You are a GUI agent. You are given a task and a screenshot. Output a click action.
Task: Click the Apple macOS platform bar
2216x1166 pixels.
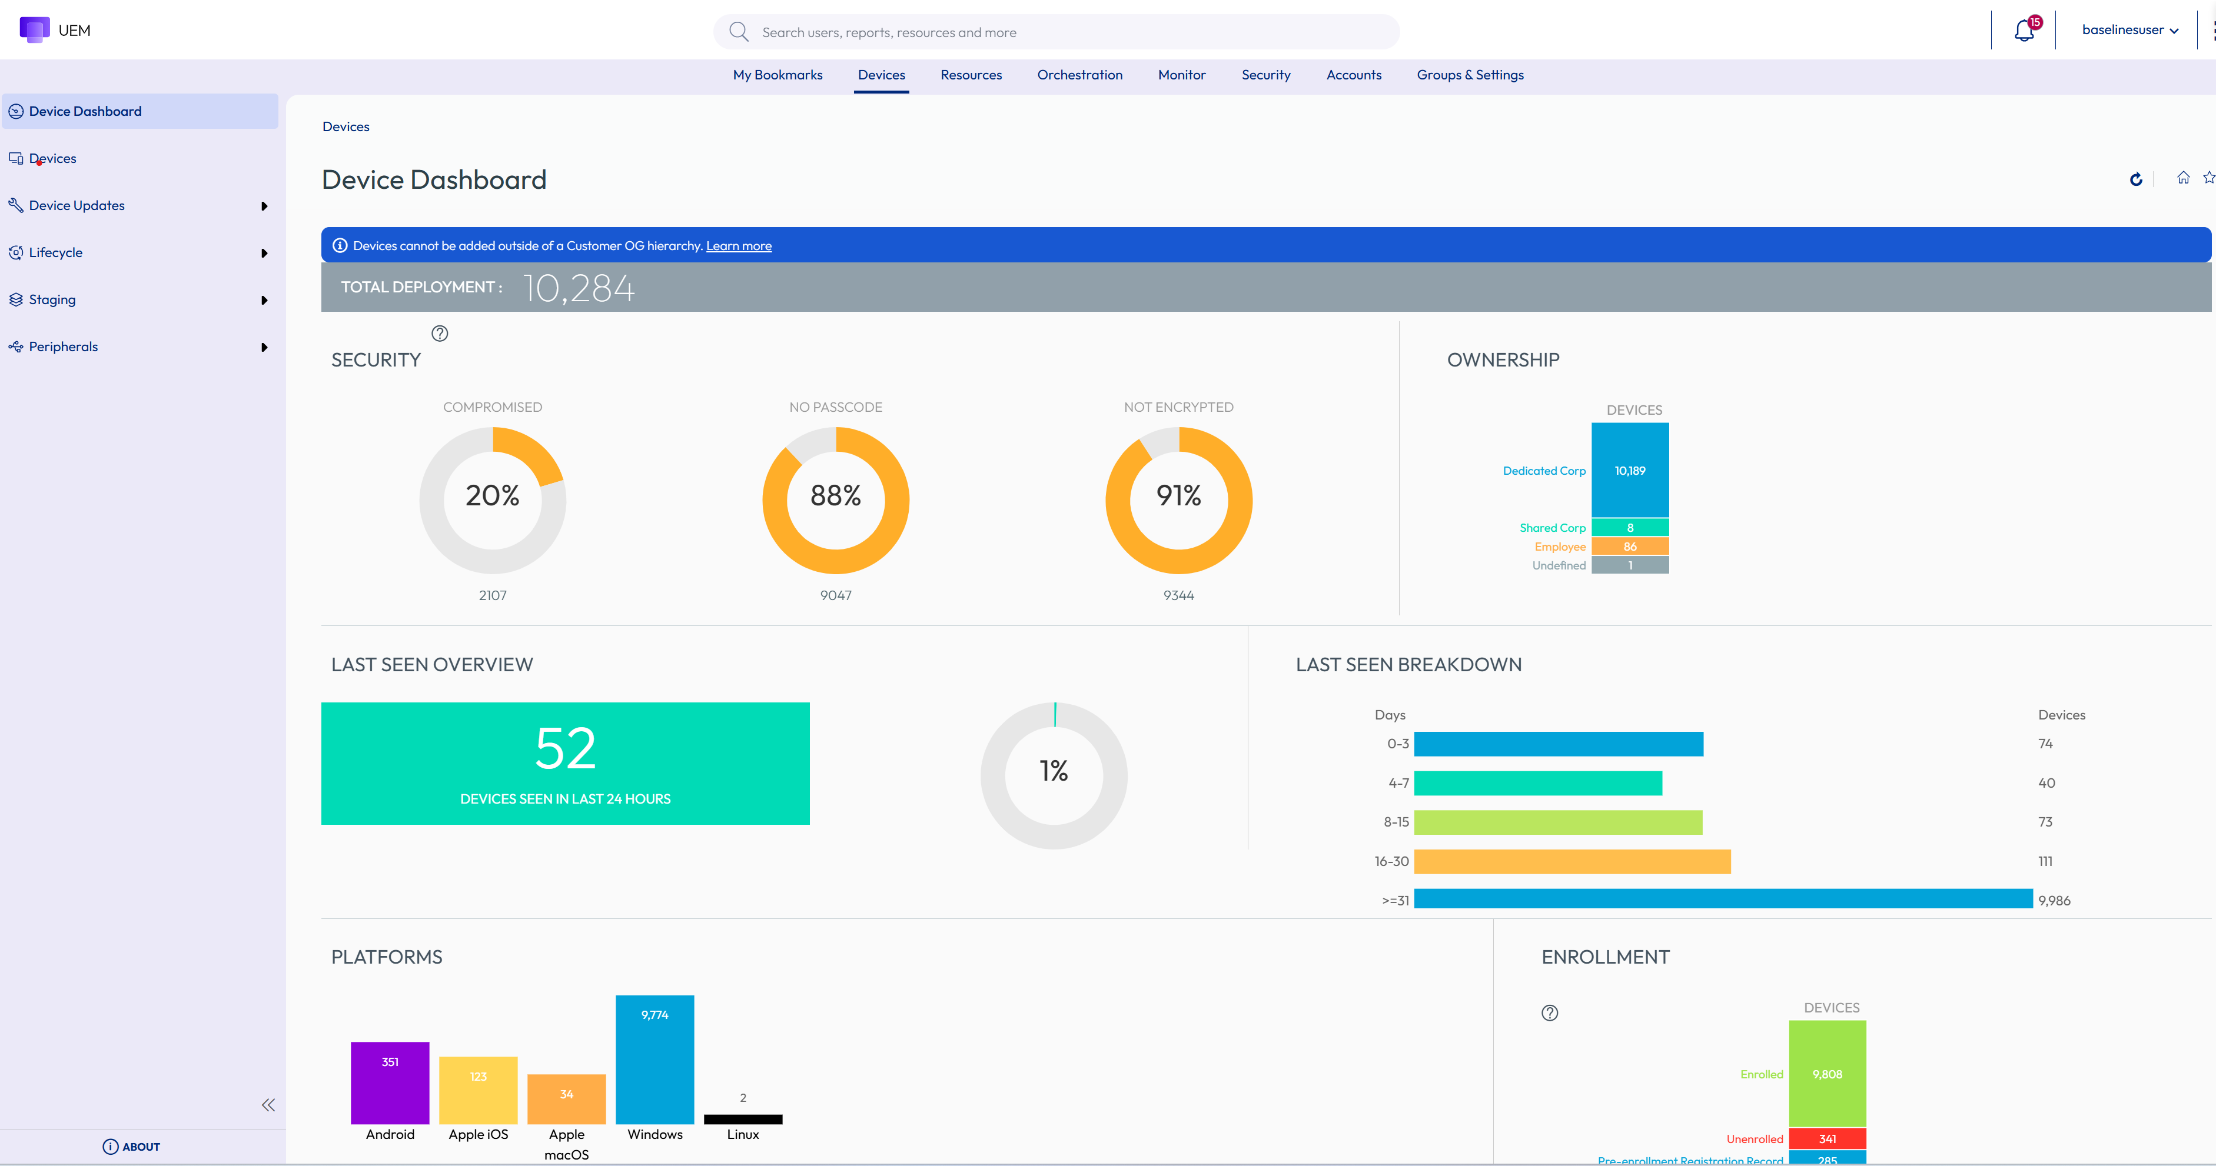[x=566, y=1099]
